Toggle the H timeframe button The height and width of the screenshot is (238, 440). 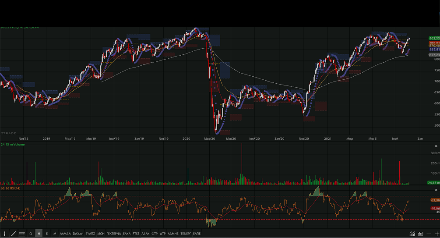[39, 234]
